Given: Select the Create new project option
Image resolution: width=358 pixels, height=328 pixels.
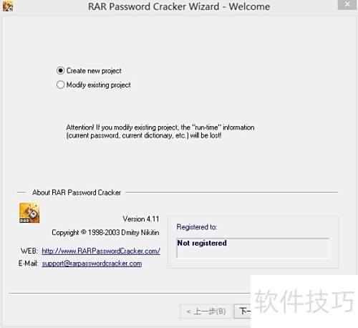Looking at the screenshot, I should 89,71.
